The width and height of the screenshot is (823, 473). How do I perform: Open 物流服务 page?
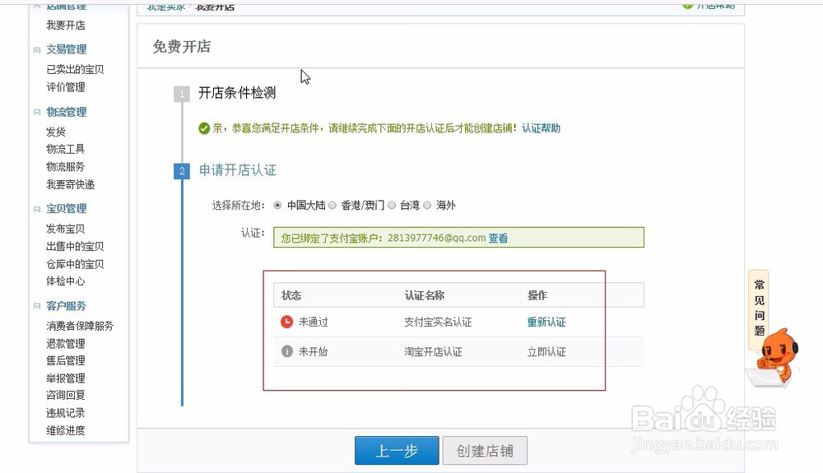tap(66, 167)
